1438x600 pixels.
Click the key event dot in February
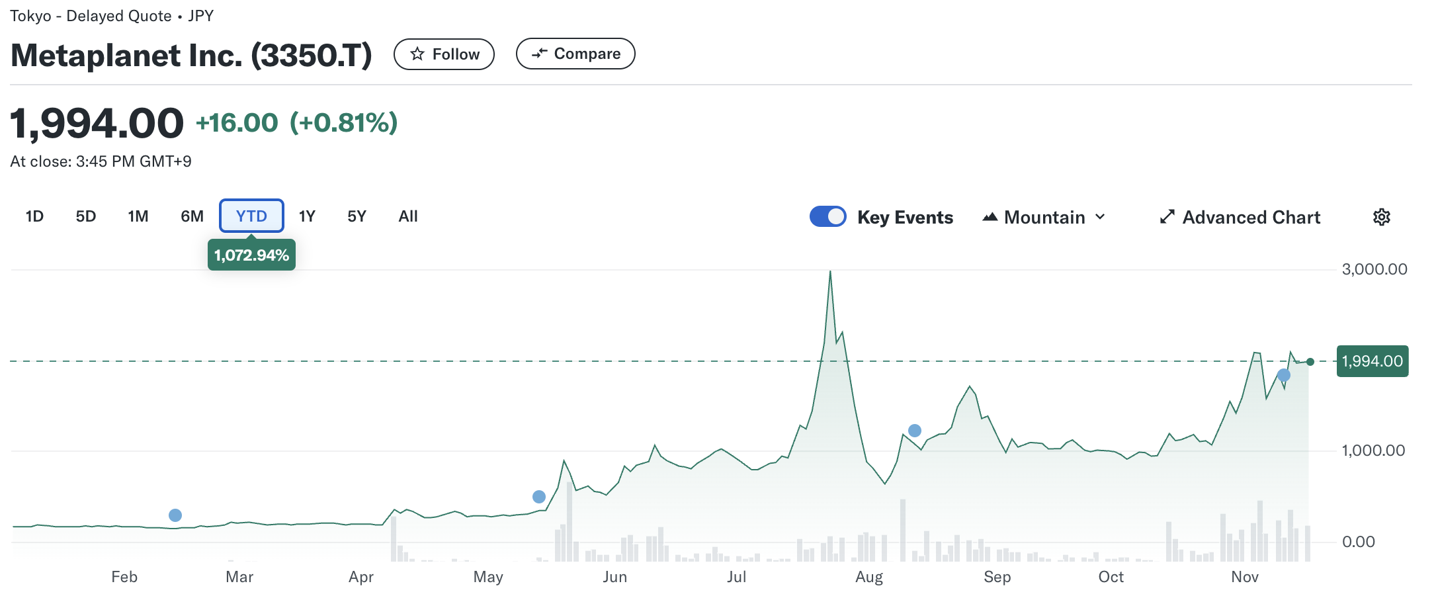(x=175, y=515)
